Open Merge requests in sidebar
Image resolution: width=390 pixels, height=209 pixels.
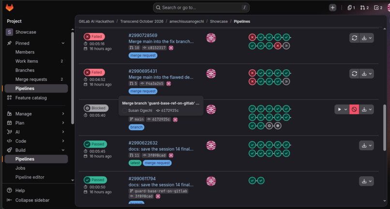pos(36,79)
